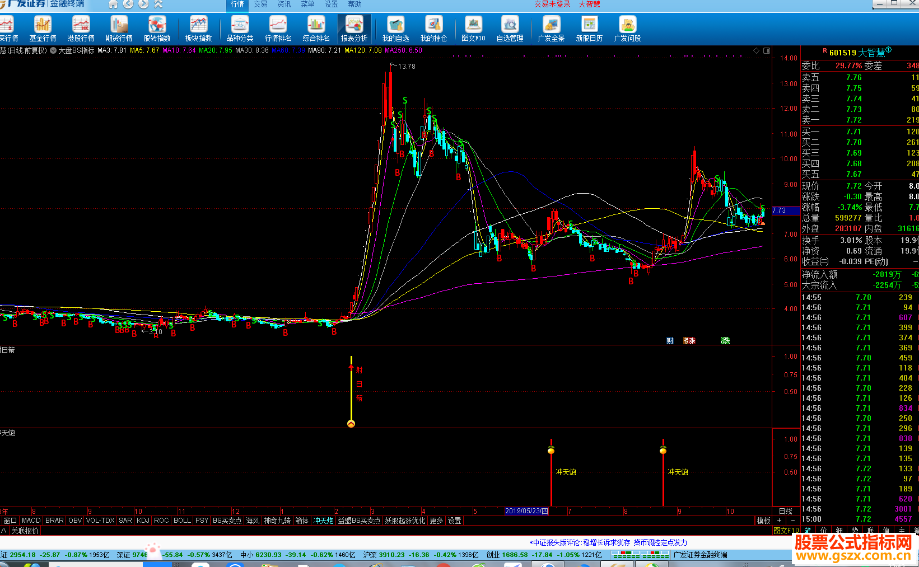Open the 资讯 menu
The height and width of the screenshot is (567, 919).
click(x=284, y=4)
